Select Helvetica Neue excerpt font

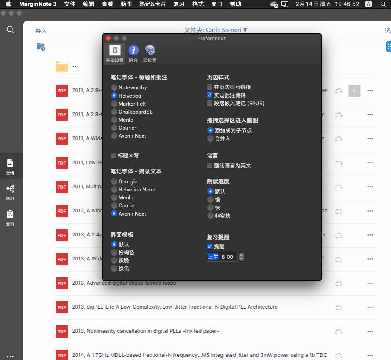[114, 189]
